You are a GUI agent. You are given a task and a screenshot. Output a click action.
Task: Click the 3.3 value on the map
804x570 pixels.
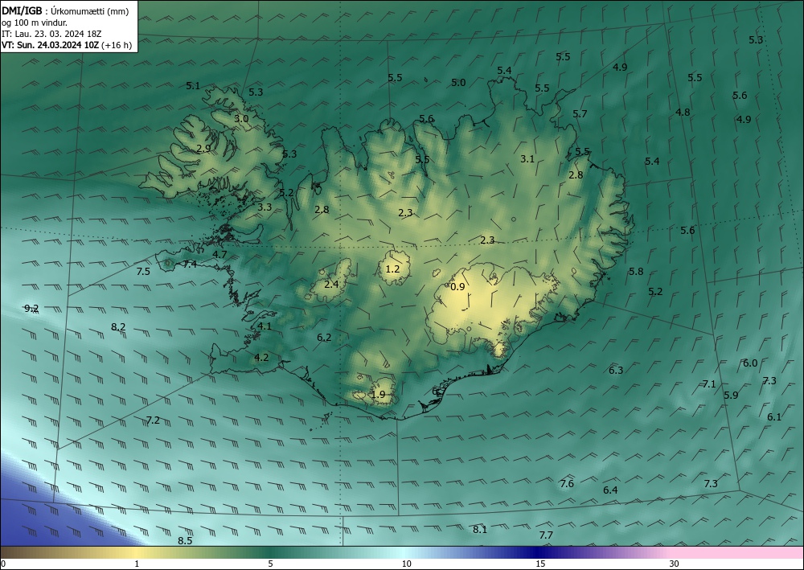265,207
